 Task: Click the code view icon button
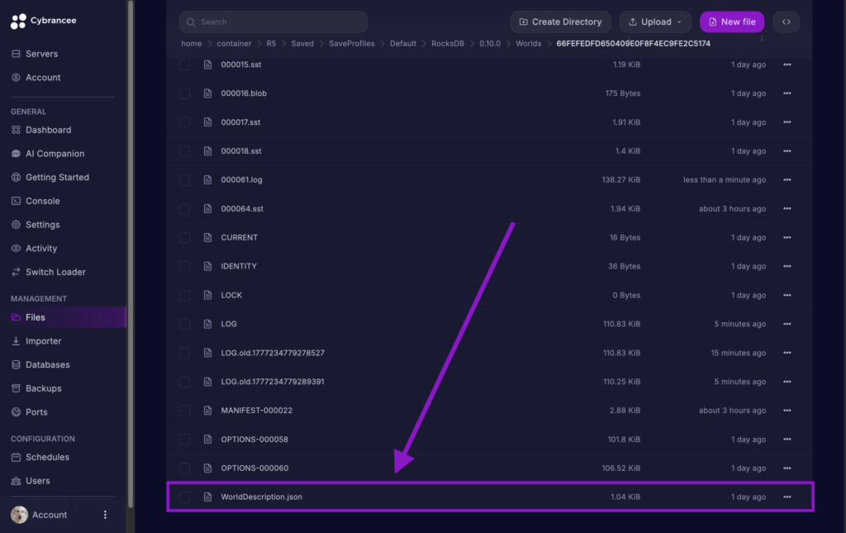[786, 22]
